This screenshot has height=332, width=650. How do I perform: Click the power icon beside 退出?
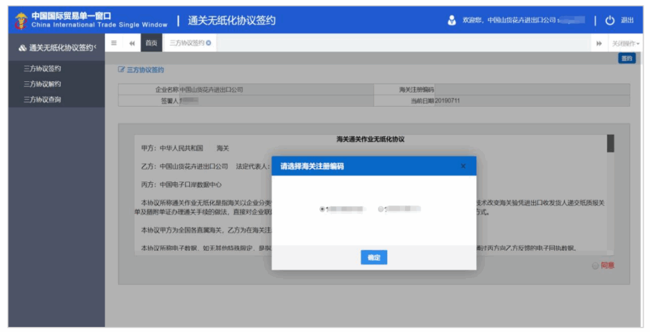pos(610,20)
